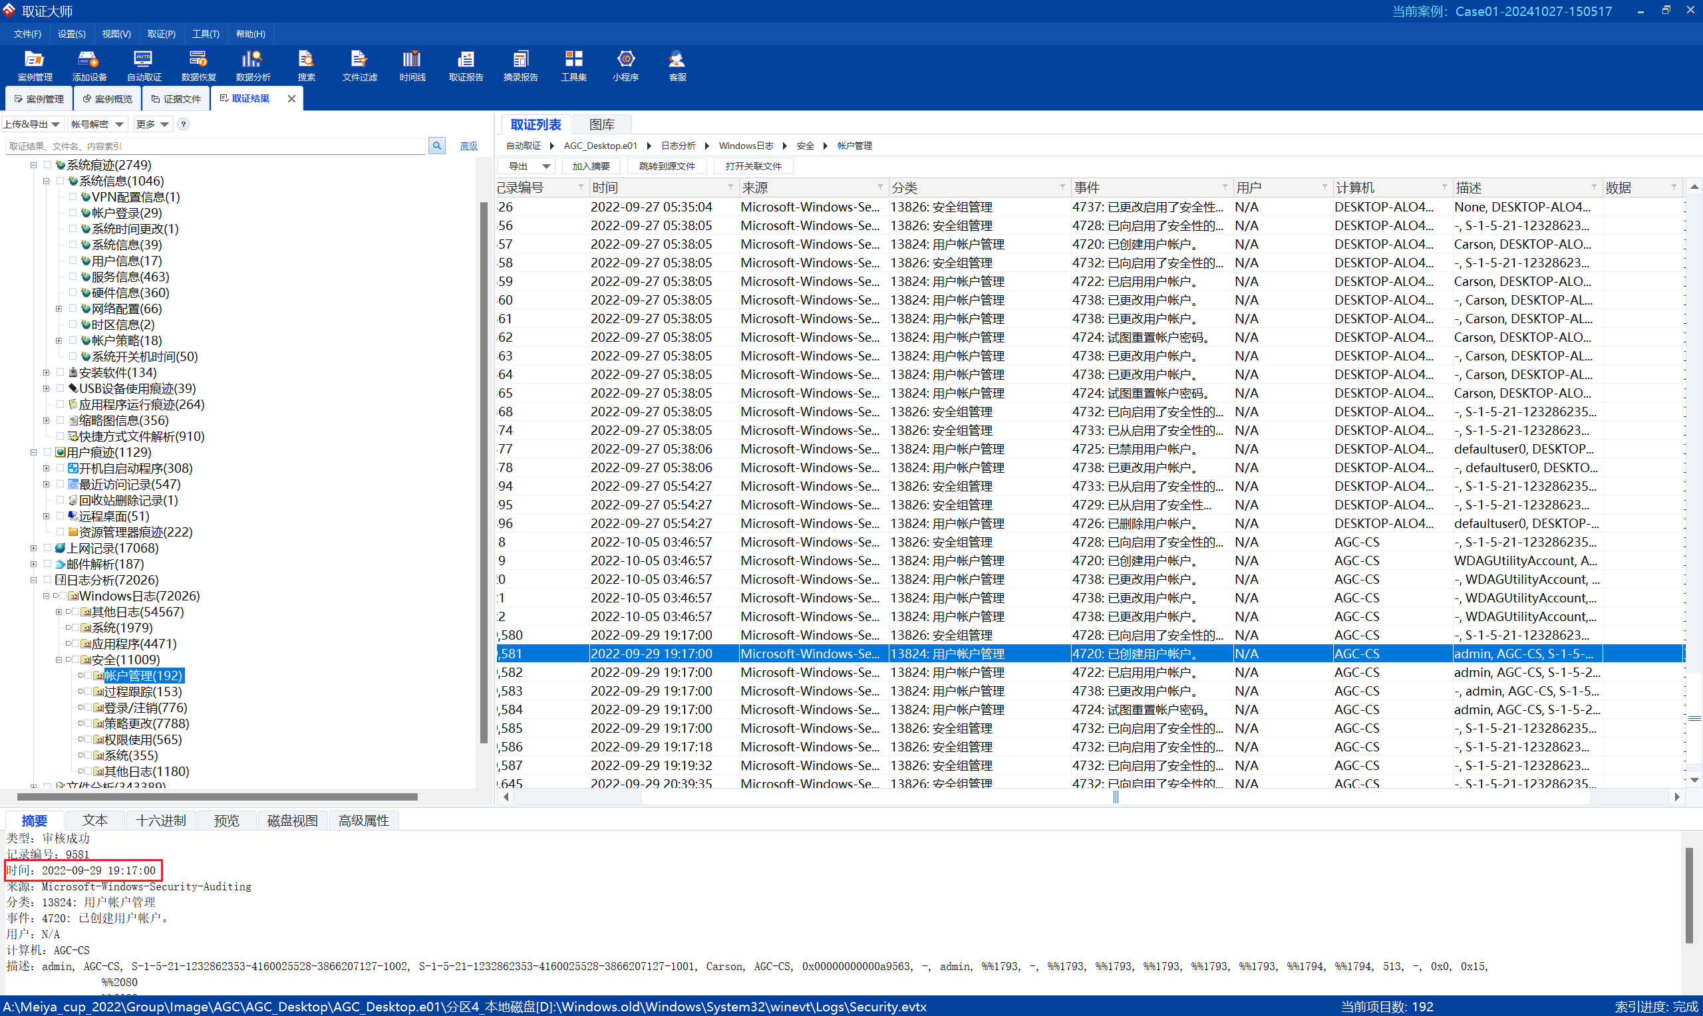Click the summary pane vertical scrollbar
Viewport: 1703px width, 1016px height.
pos(1689,896)
